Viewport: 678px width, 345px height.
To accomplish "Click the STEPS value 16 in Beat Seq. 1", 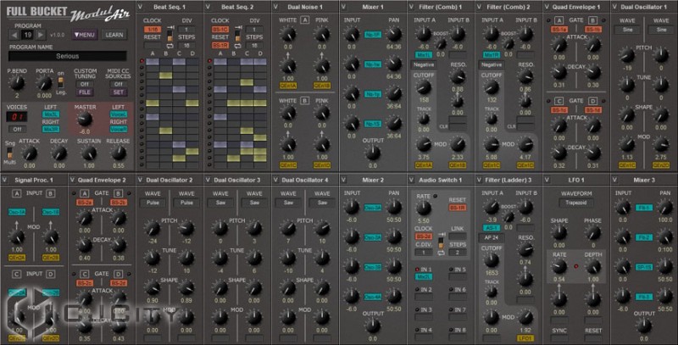I will coord(186,46).
